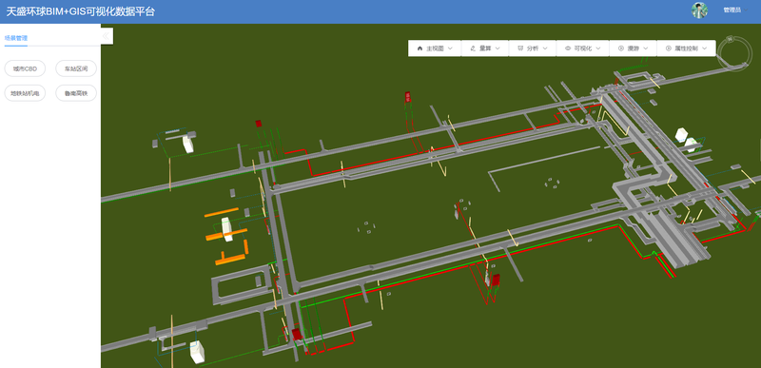Click the eye icon beside 可视化
The image size is (761, 368).
[568, 48]
